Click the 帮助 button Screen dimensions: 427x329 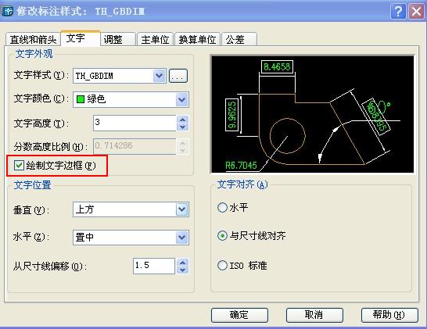coord(389,315)
